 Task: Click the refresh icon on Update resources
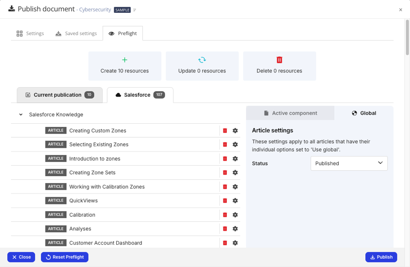click(x=202, y=59)
